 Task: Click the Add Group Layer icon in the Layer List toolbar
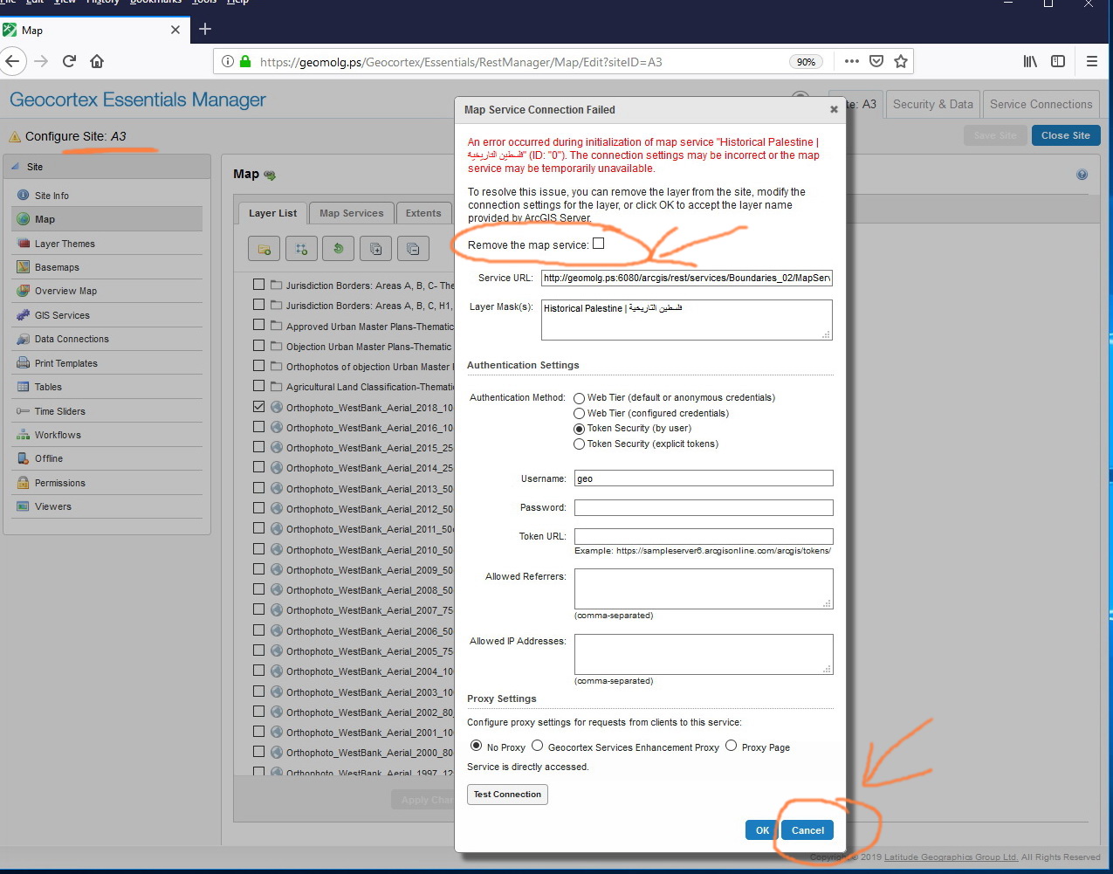point(301,249)
